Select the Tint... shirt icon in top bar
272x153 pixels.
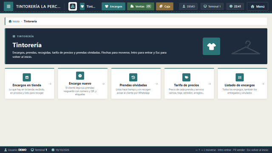click(82, 6)
